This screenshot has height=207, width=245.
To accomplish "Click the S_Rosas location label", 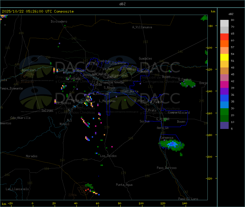I will coord(109,88).
